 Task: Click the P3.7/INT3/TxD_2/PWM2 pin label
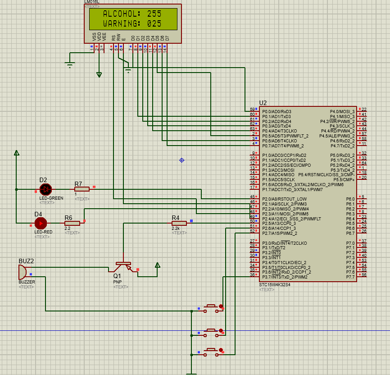[285, 277]
